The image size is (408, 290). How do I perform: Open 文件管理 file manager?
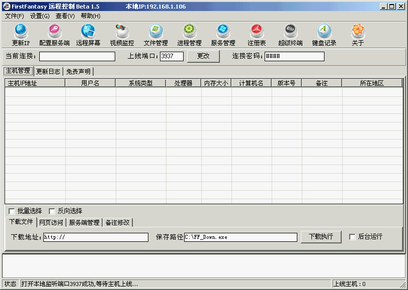click(155, 34)
